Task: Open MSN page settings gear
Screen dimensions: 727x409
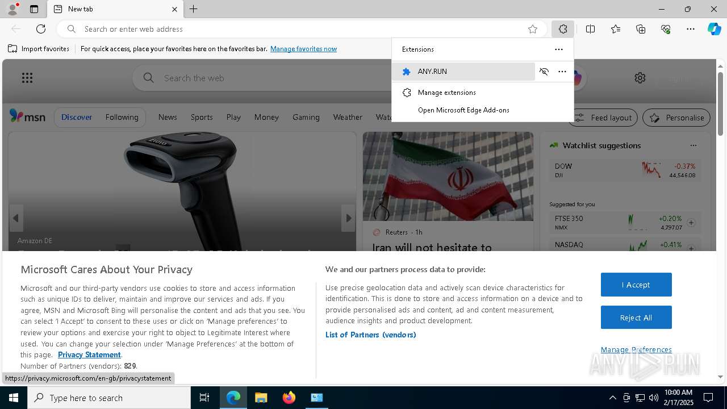Action: pyautogui.click(x=640, y=78)
